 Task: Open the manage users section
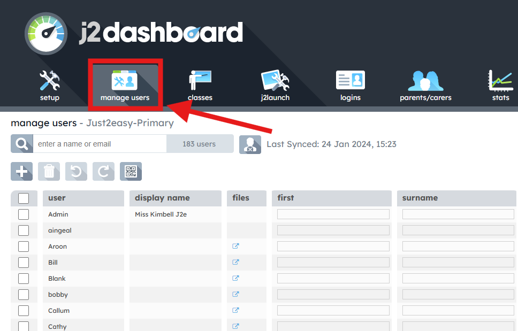[125, 86]
